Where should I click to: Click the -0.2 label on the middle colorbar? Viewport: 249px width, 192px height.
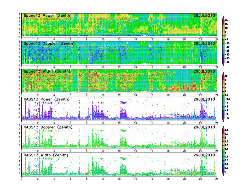tap(227, 99)
